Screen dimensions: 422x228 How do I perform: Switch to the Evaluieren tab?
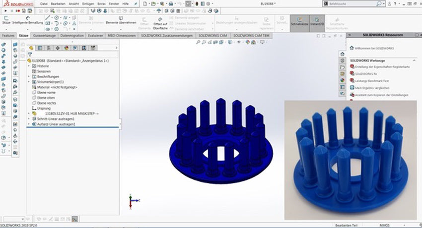pos(95,36)
